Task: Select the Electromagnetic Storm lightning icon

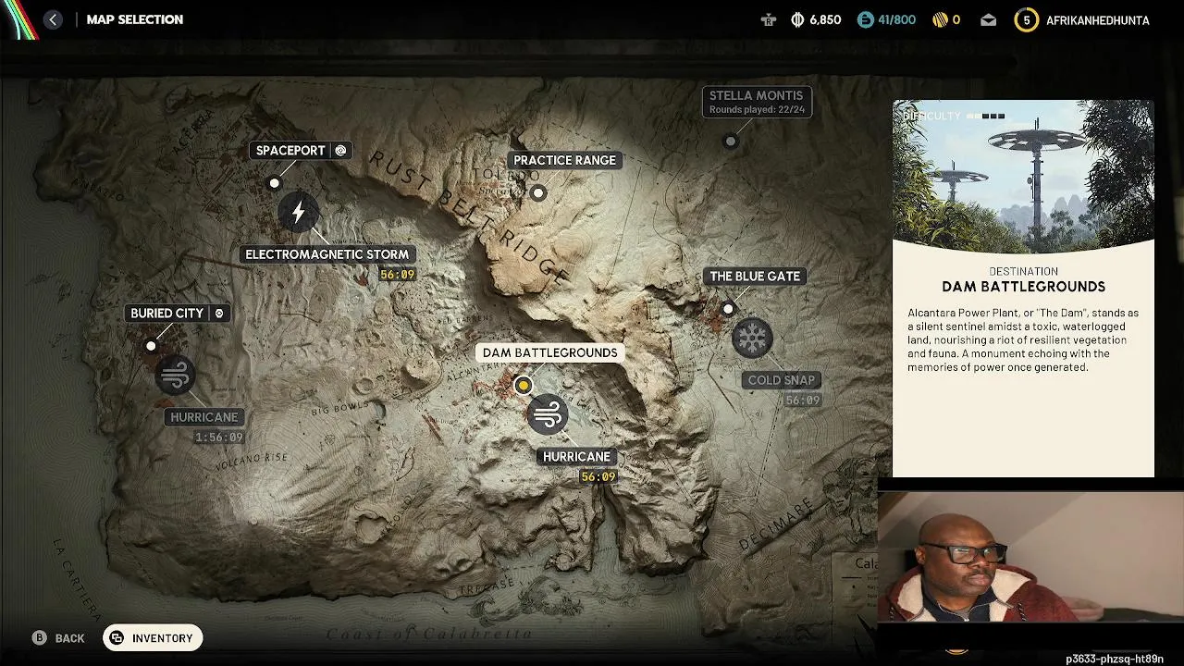Action: pos(298,214)
